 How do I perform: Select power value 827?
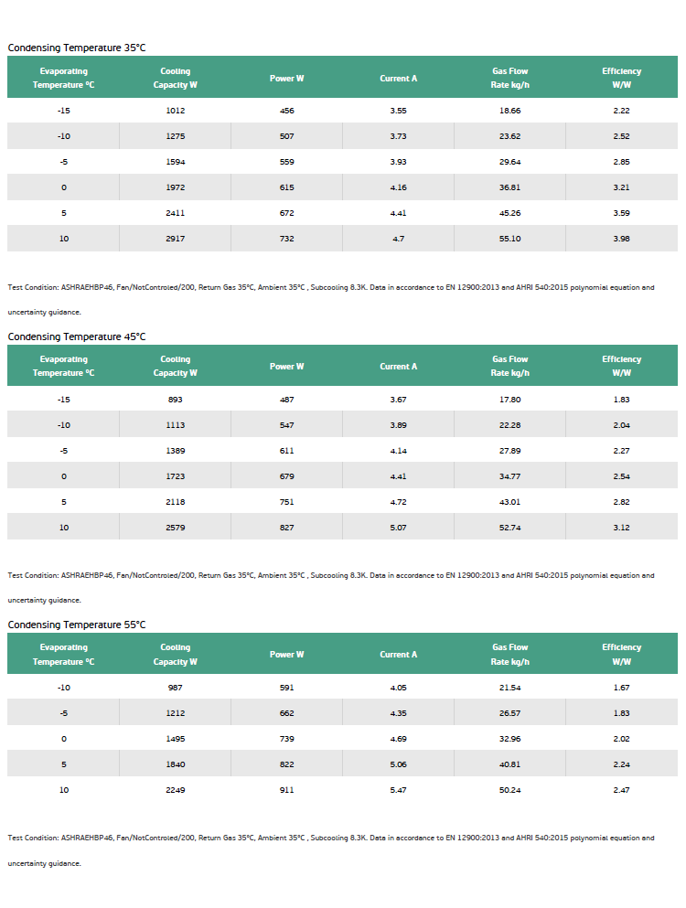coord(287,527)
